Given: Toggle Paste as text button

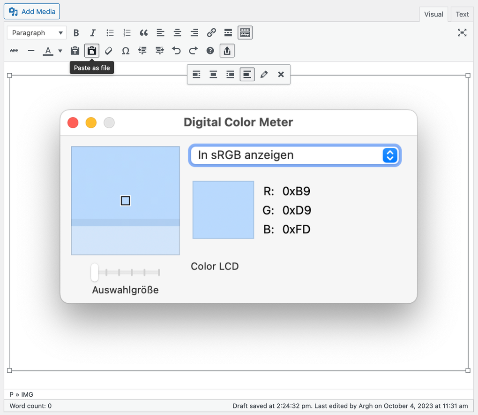Looking at the screenshot, I should click(x=75, y=51).
